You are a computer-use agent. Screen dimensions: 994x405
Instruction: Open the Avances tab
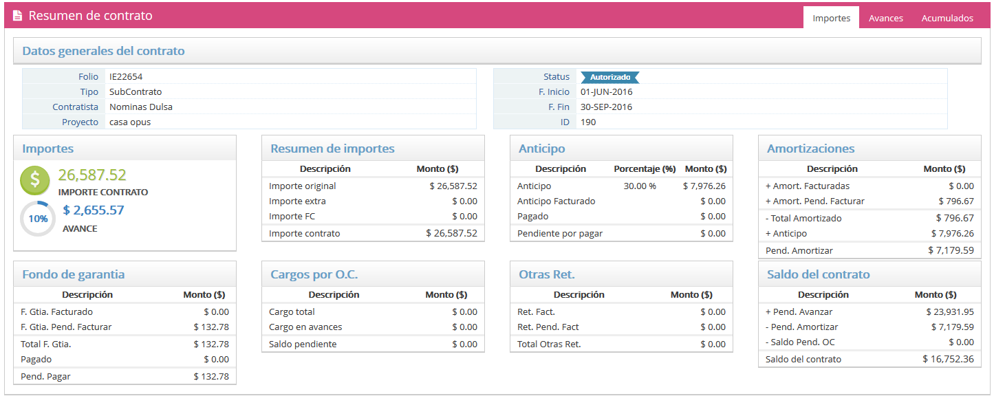[885, 18]
